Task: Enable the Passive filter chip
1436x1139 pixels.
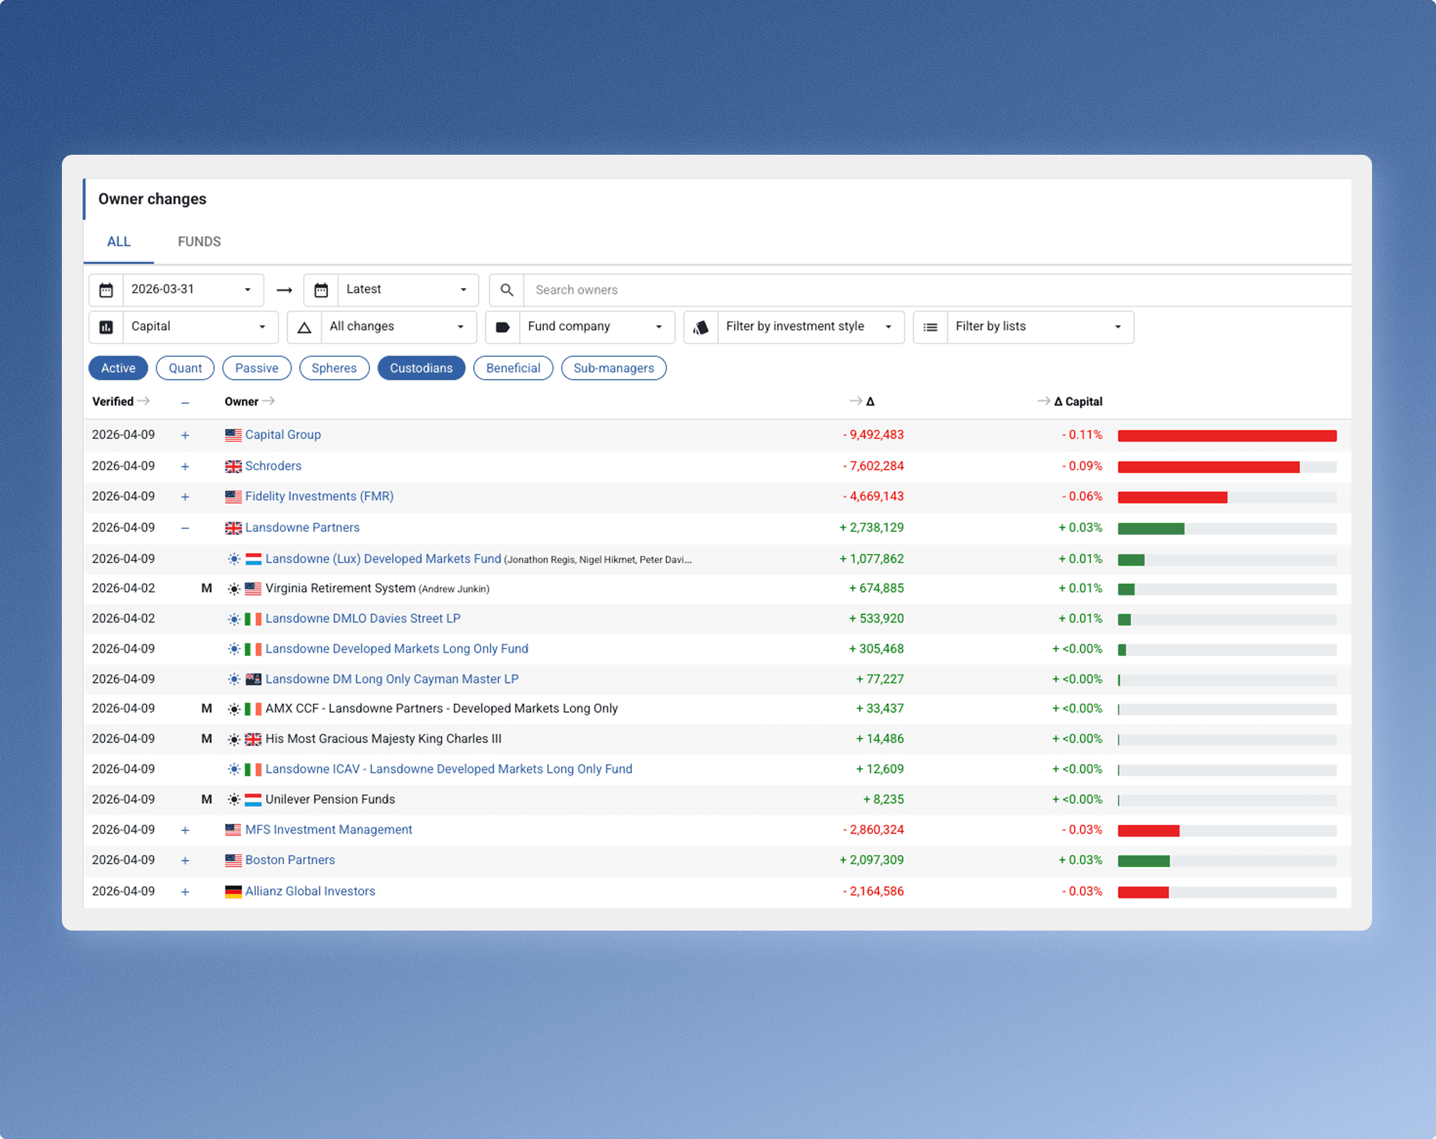Action: [257, 368]
